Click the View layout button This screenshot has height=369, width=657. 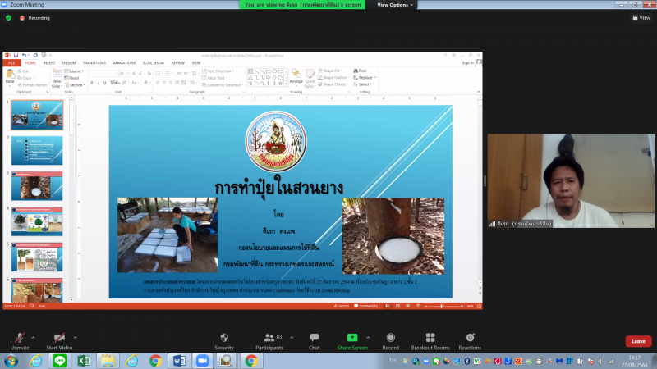coord(641,17)
